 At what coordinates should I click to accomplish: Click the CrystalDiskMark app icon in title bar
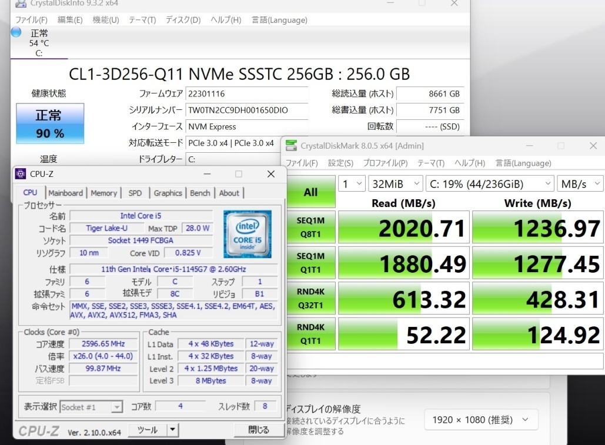pyautogui.click(x=291, y=146)
